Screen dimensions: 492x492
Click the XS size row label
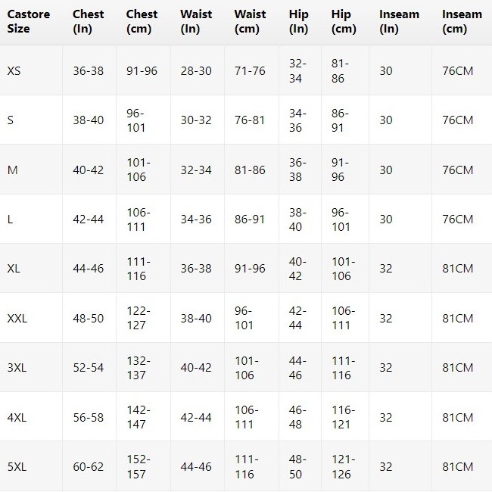[14, 71]
